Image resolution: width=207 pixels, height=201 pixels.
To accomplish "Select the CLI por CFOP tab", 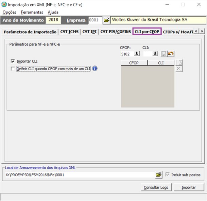I will coord(147,31).
